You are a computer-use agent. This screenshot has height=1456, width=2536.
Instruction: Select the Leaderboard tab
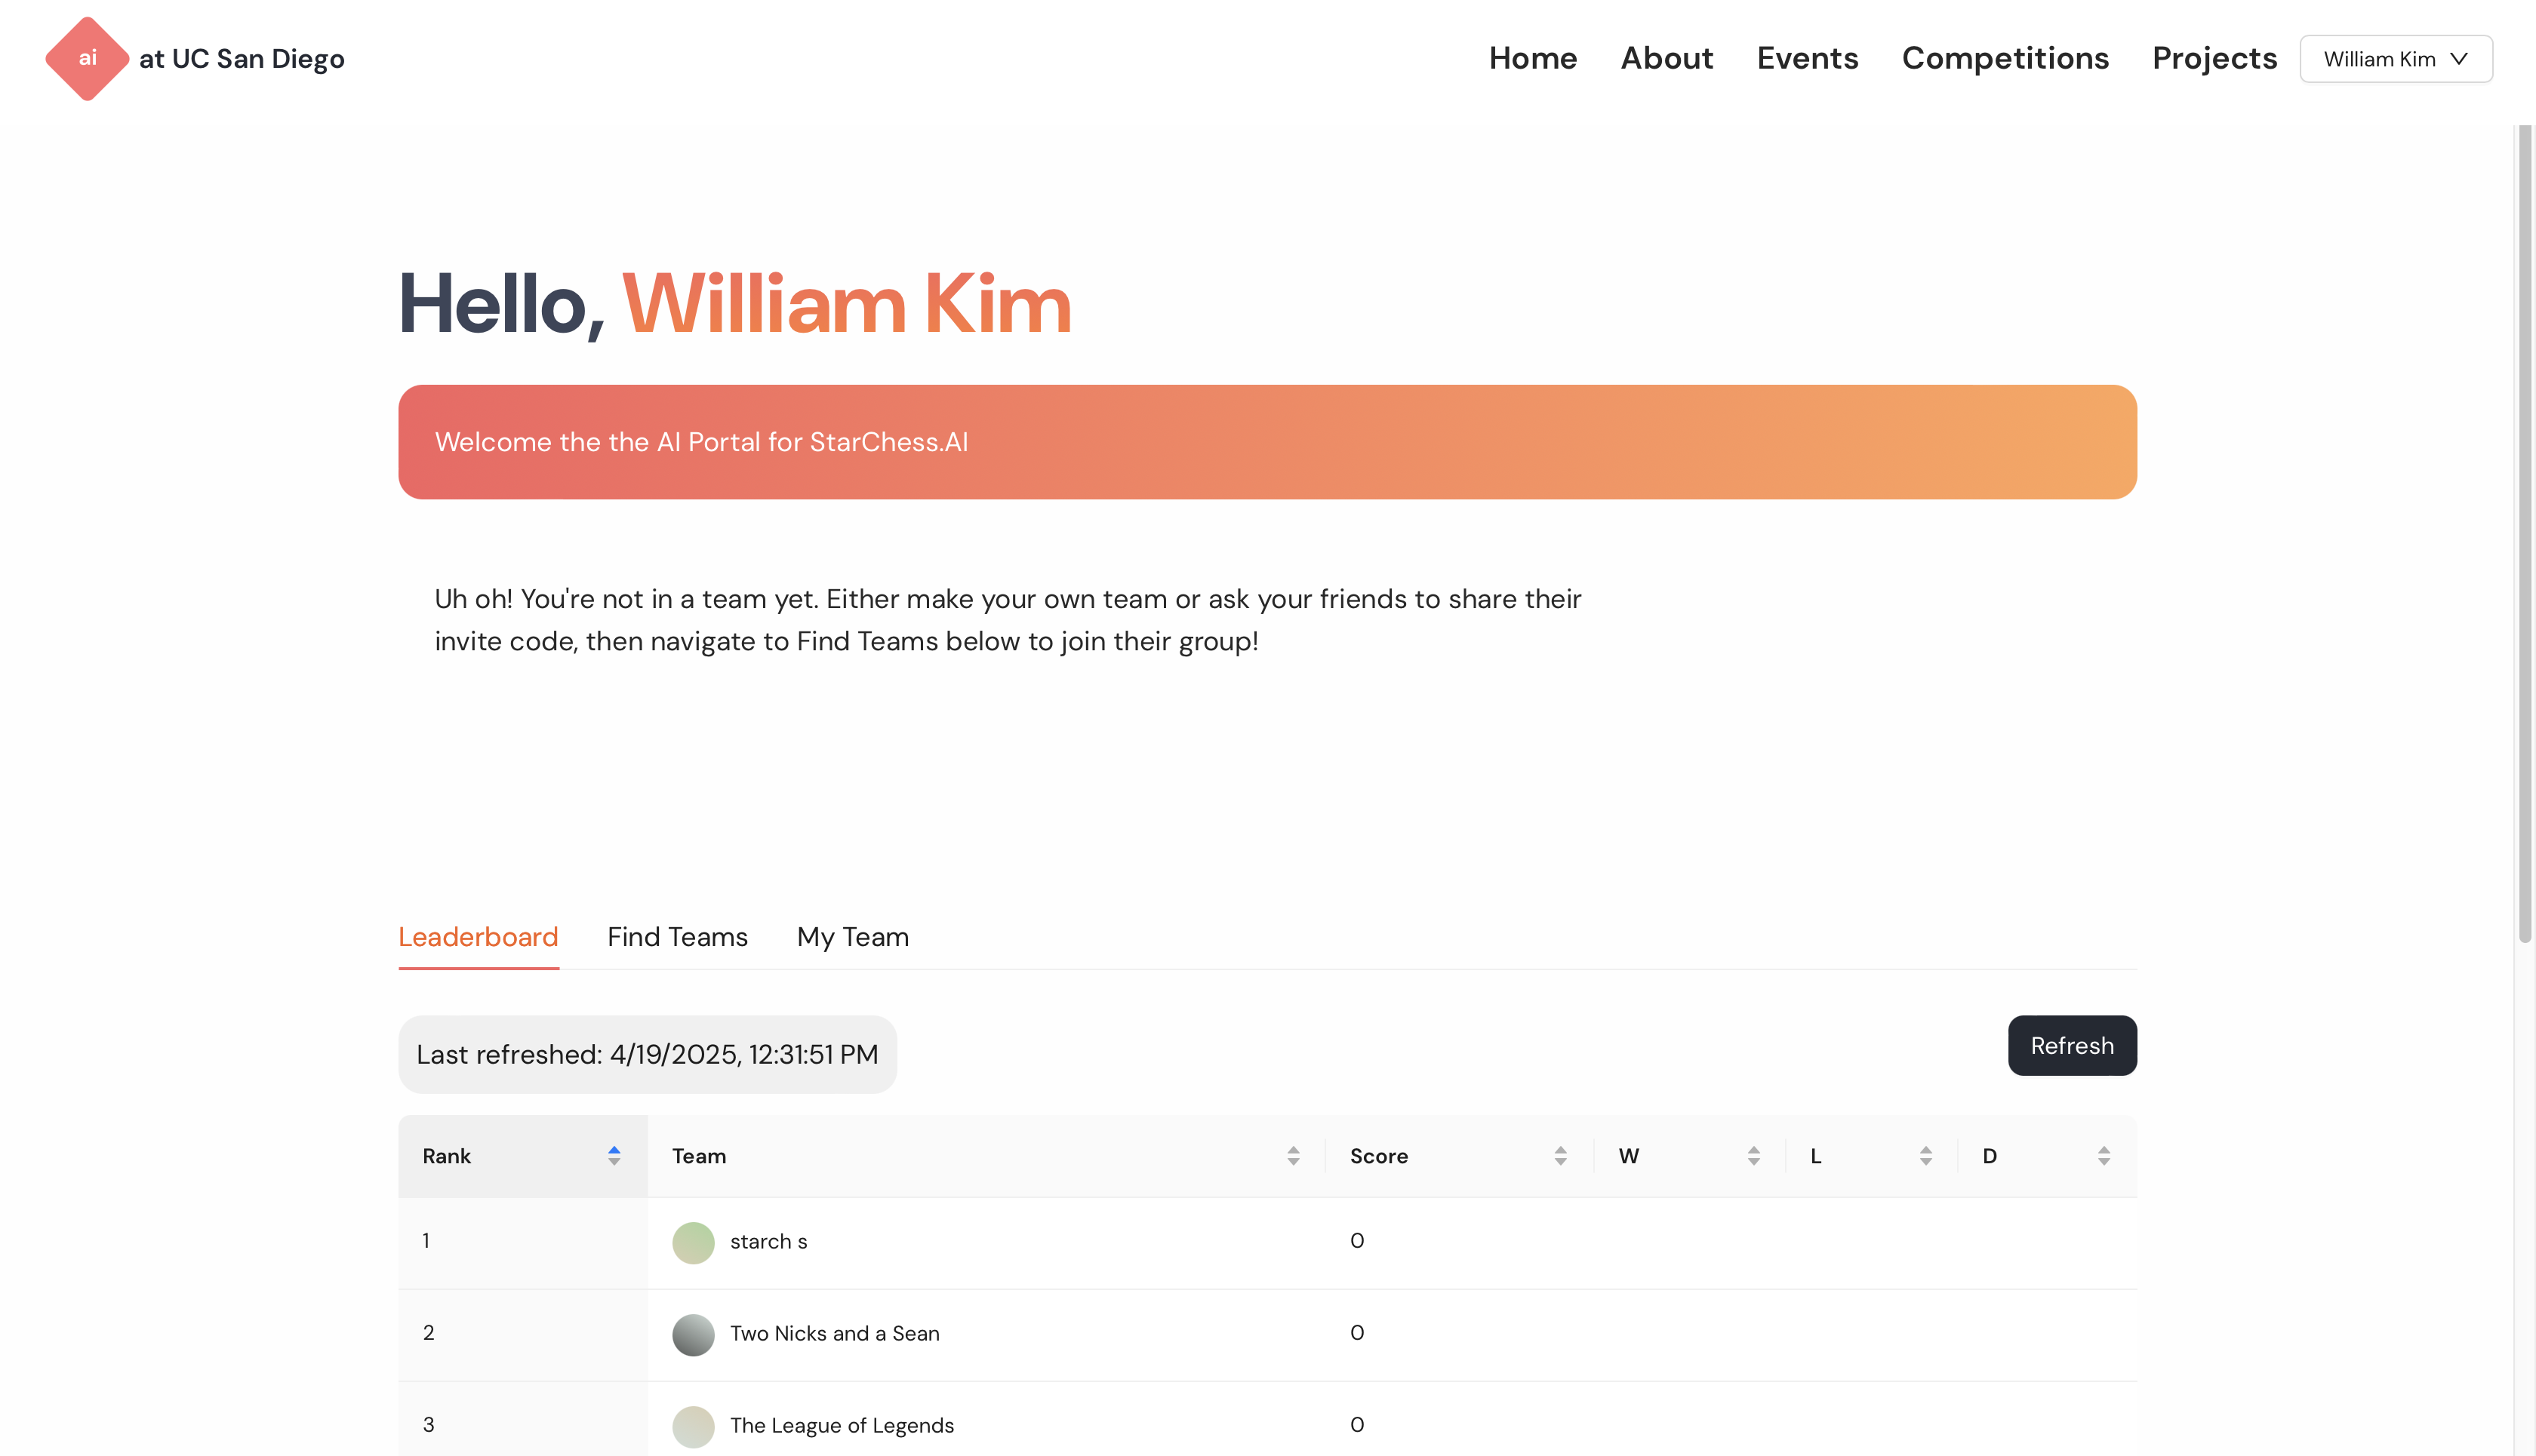click(479, 937)
